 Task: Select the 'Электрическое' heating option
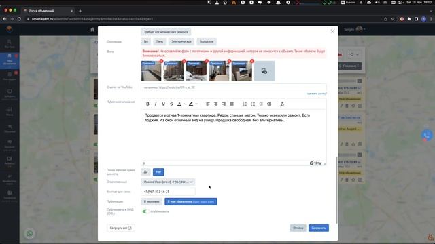coord(181,42)
